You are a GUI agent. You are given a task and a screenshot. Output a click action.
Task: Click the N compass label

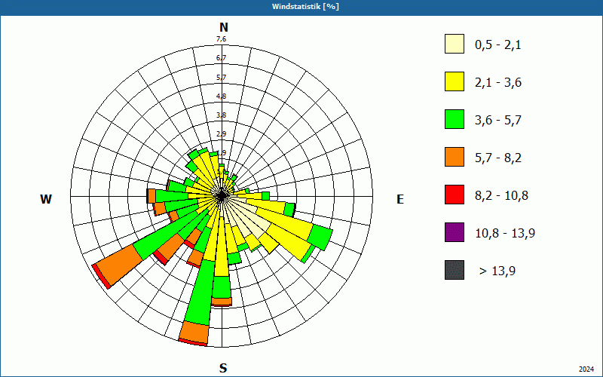[224, 27]
